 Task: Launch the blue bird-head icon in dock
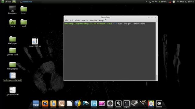tap(86, 104)
